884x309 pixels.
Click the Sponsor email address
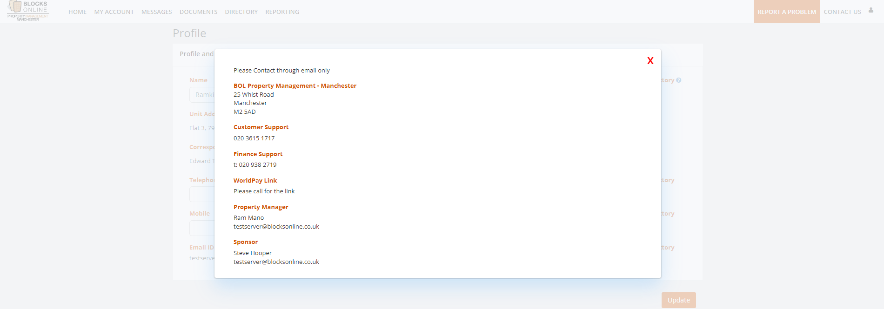pos(276,262)
